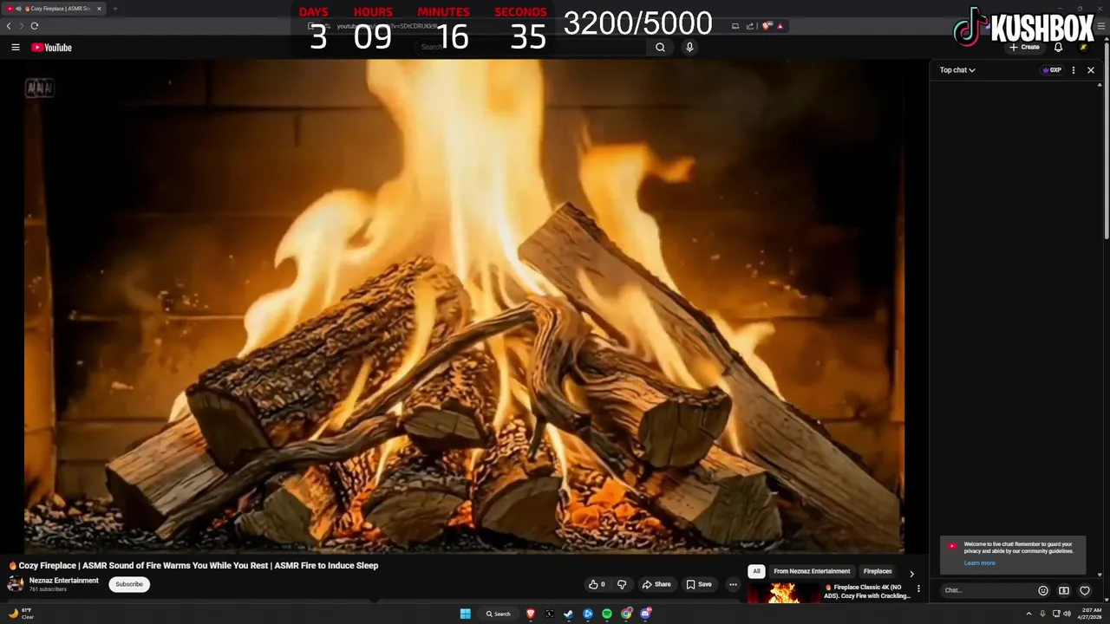Screen dimensions: 1110x624
Task: Send a heart reaction in chat
Action: [x=1085, y=591]
